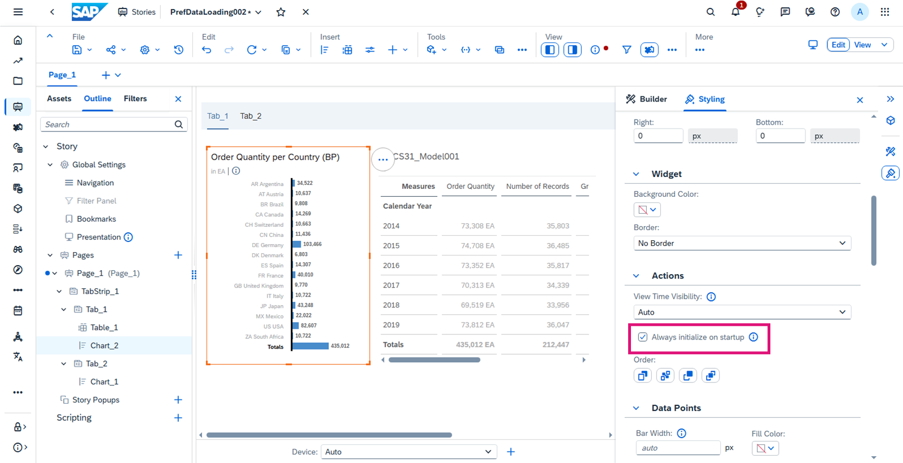This screenshot has width=903, height=463.
Task: Open View Time Visibility Auto dropdown
Action: (742, 312)
